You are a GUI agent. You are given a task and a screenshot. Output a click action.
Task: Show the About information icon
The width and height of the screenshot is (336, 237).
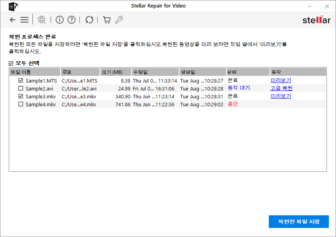point(60,20)
